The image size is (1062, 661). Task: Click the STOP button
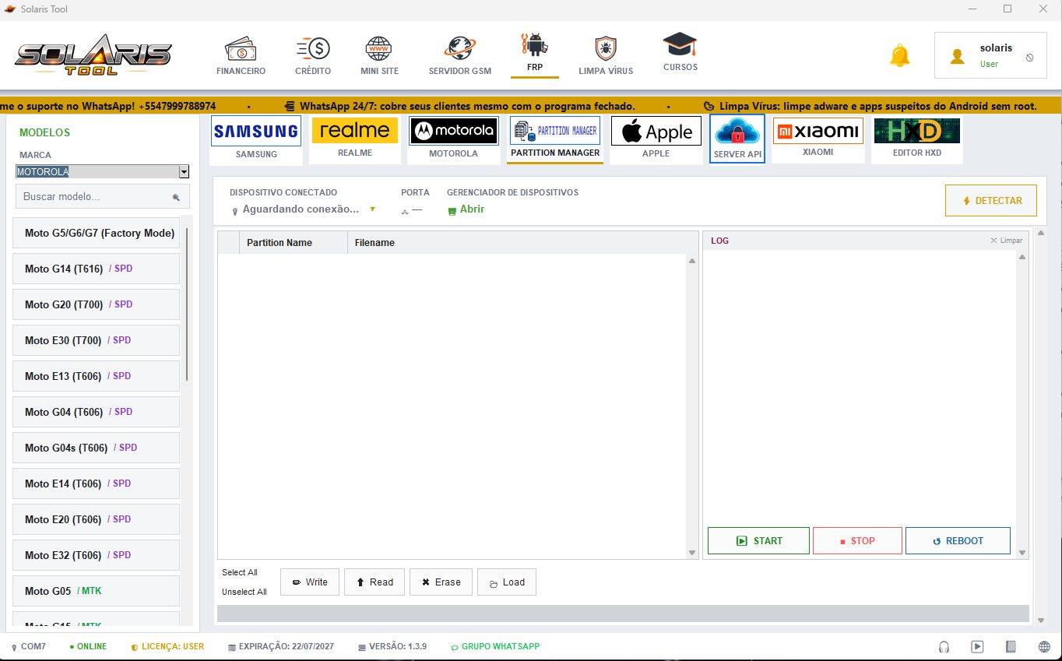pos(857,540)
